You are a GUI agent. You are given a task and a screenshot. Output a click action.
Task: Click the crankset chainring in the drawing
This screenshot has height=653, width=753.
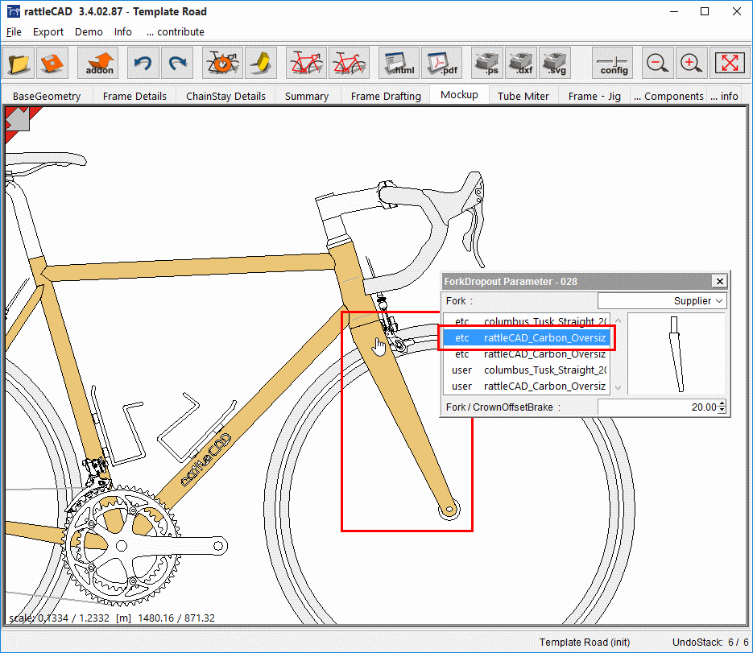click(x=120, y=545)
